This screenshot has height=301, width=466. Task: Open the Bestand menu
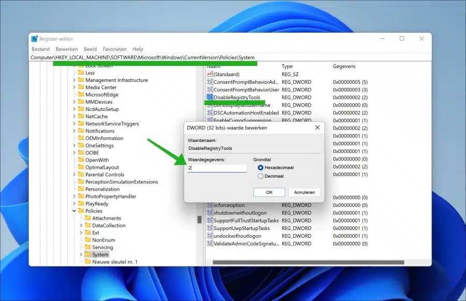41,49
